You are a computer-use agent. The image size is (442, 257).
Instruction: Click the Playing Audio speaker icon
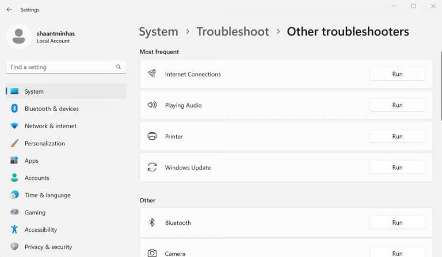tap(152, 105)
